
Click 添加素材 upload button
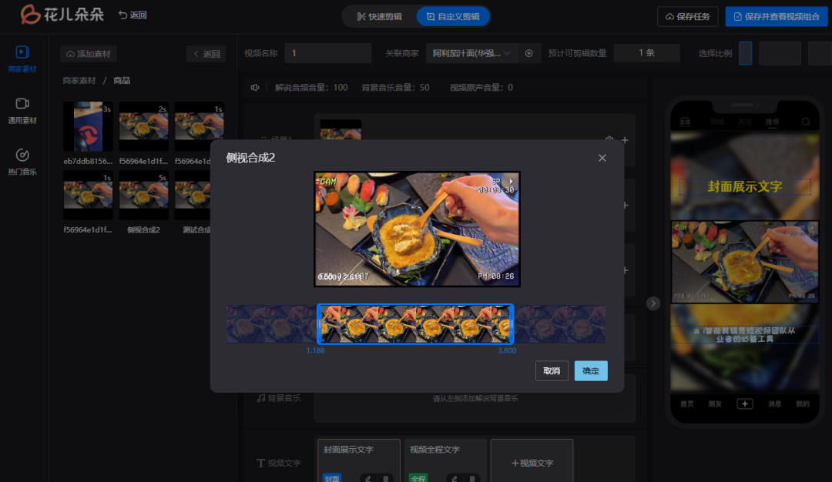(x=88, y=54)
